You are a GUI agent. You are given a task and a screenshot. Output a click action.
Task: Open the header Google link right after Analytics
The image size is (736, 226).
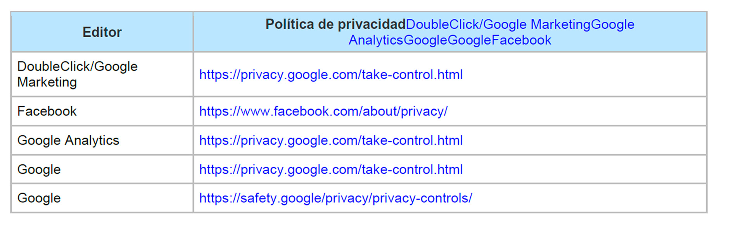pyautogui.click(x=425, y=40)
